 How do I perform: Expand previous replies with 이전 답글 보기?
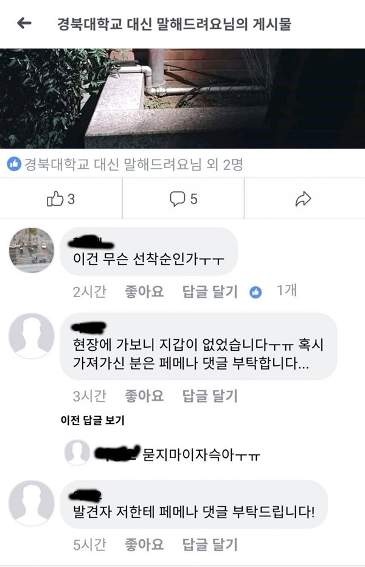coord(92,420)
